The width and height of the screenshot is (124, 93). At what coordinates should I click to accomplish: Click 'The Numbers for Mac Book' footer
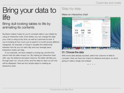[x=62, y=90]
